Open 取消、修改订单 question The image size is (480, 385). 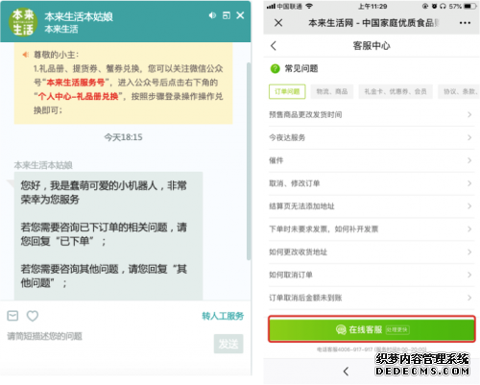(x=372, y=183)
